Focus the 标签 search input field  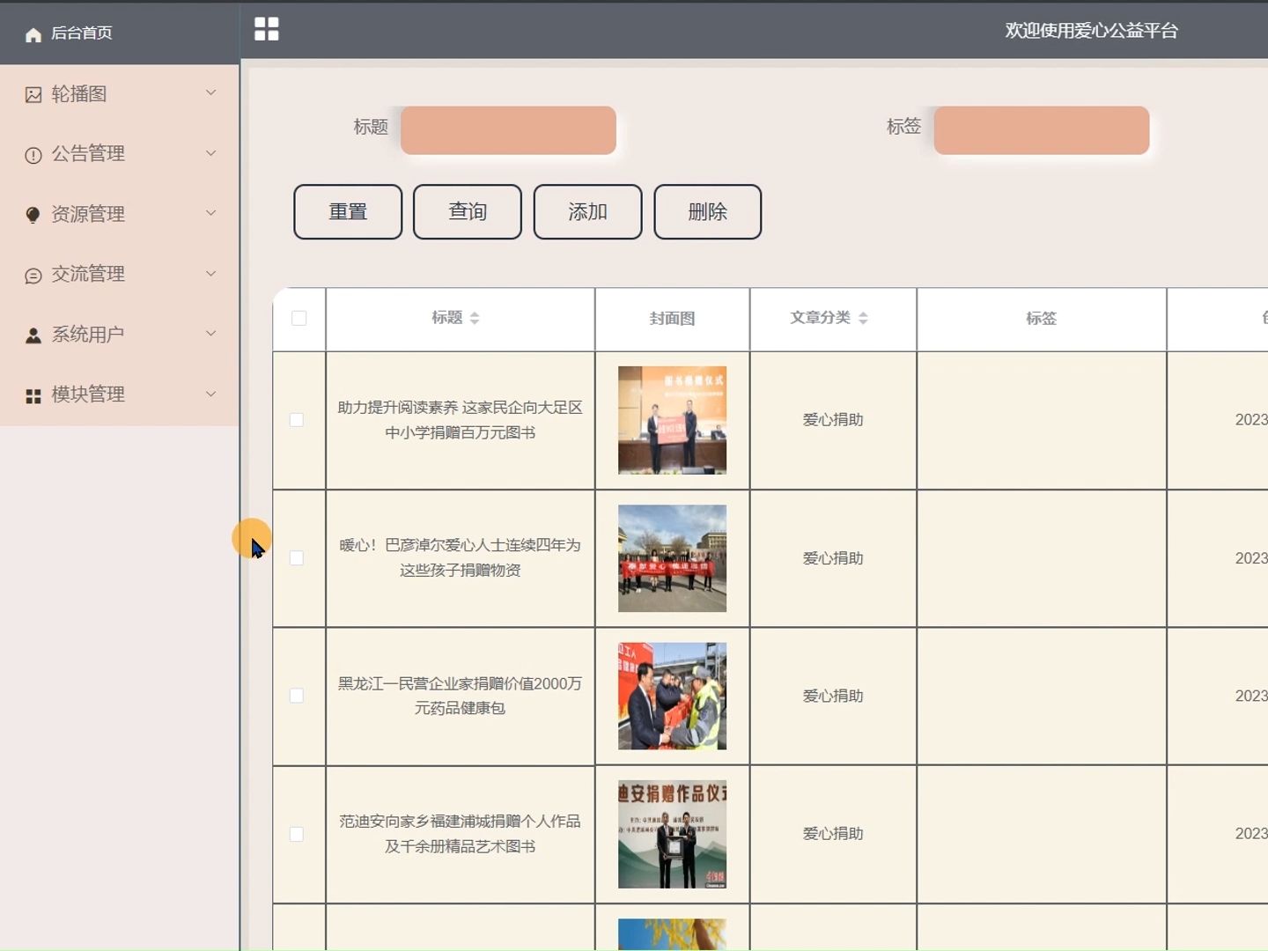1042,130
